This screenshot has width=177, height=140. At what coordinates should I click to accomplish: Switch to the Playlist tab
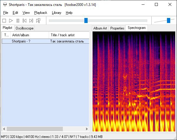click(x=7, y=28)
